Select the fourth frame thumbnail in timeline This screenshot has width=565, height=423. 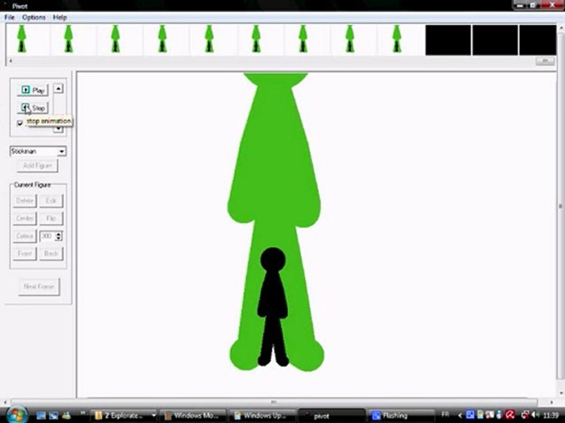click(x=167, y=39)
